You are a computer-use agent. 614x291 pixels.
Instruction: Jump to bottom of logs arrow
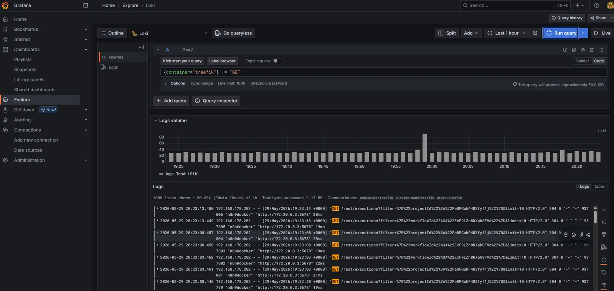(x=604, y=210)
